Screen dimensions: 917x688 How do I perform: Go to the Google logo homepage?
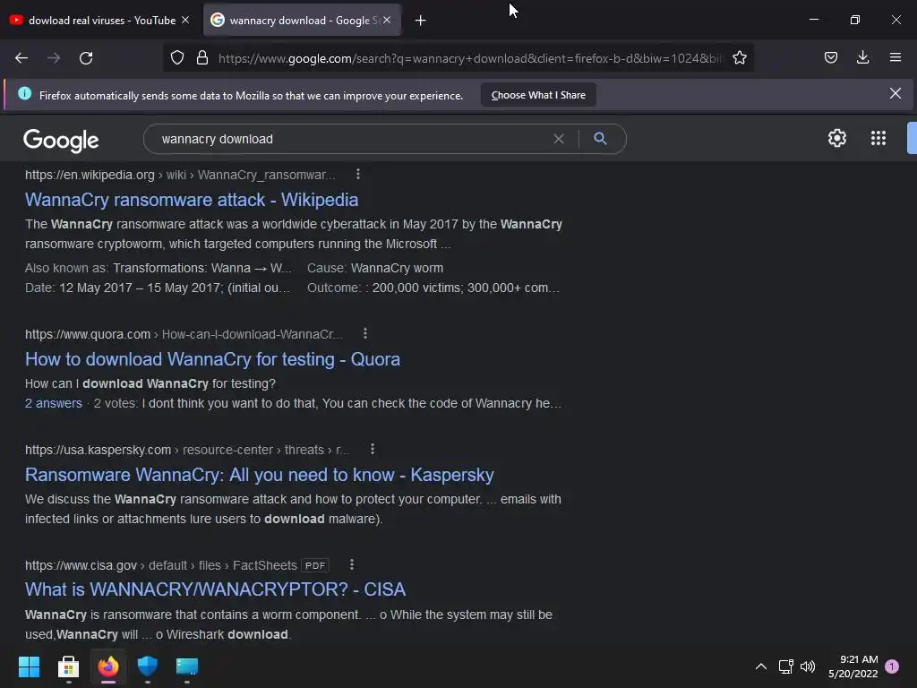[x=61, y=141]
